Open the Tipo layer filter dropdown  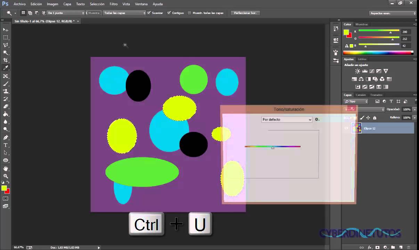(x=356, y=101)
